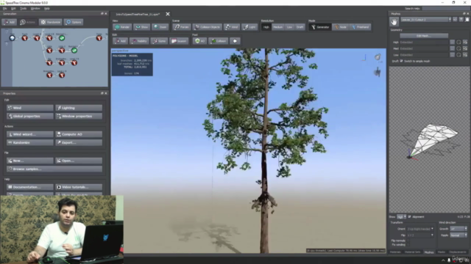471x264 pixels.
Task: Select the Zoom view tool
Action: click(160, 27)
